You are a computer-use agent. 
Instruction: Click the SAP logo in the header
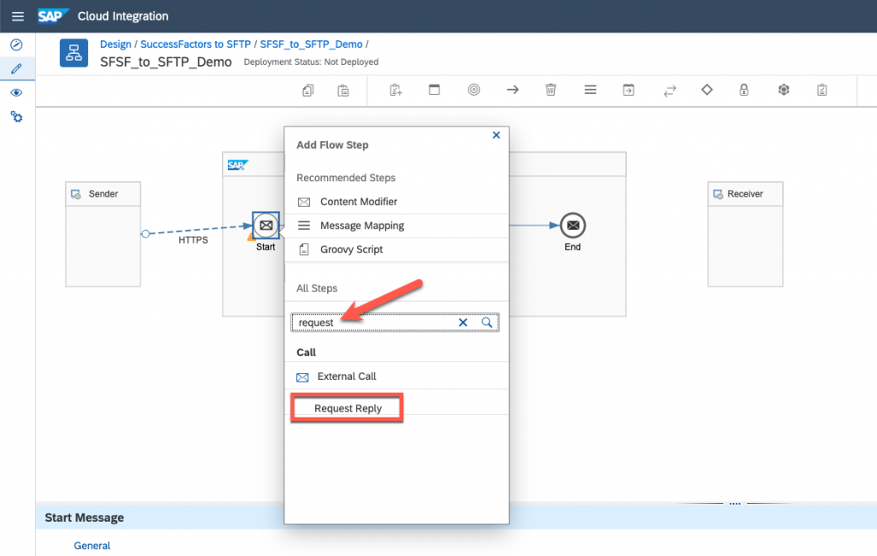click(52, 16)
